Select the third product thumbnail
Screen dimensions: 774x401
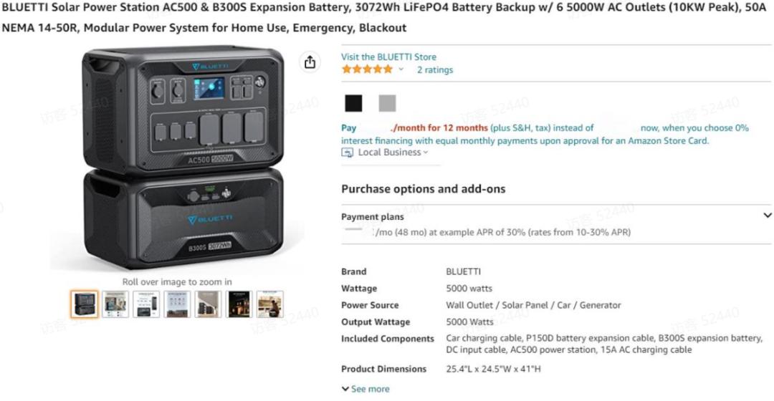146,304
